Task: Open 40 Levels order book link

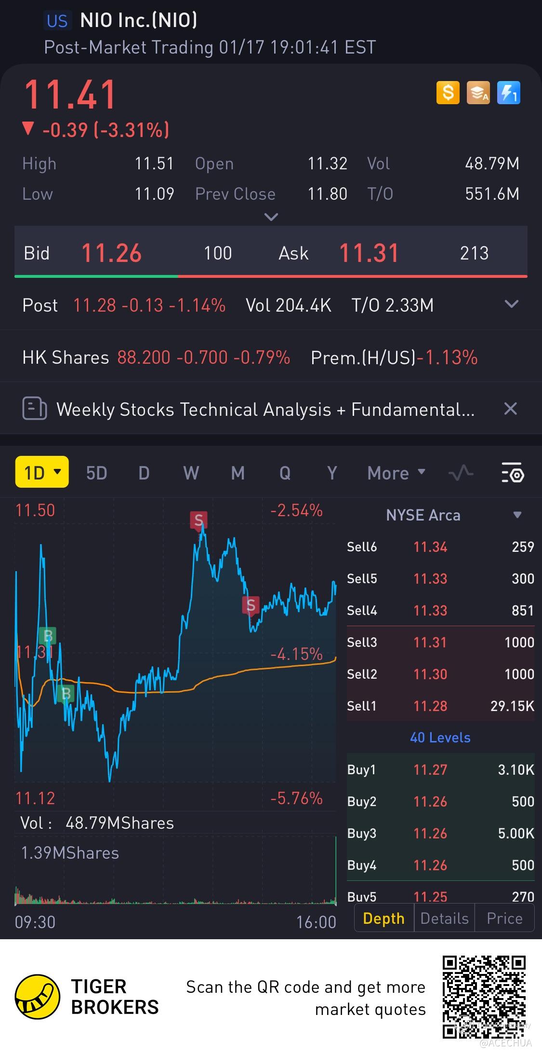Action: tap(440, 738)
